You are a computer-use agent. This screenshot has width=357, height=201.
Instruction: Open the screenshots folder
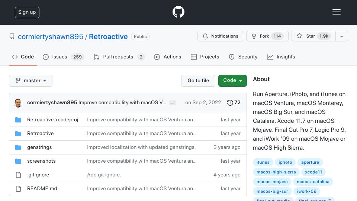tap(41, 161)
